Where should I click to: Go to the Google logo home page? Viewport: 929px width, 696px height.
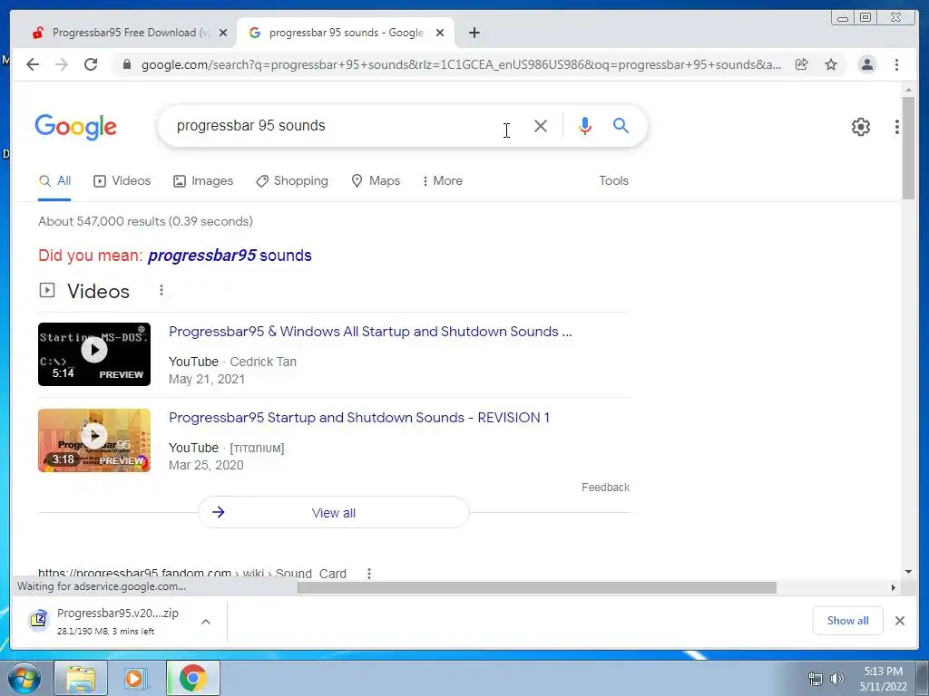point(76,127)
